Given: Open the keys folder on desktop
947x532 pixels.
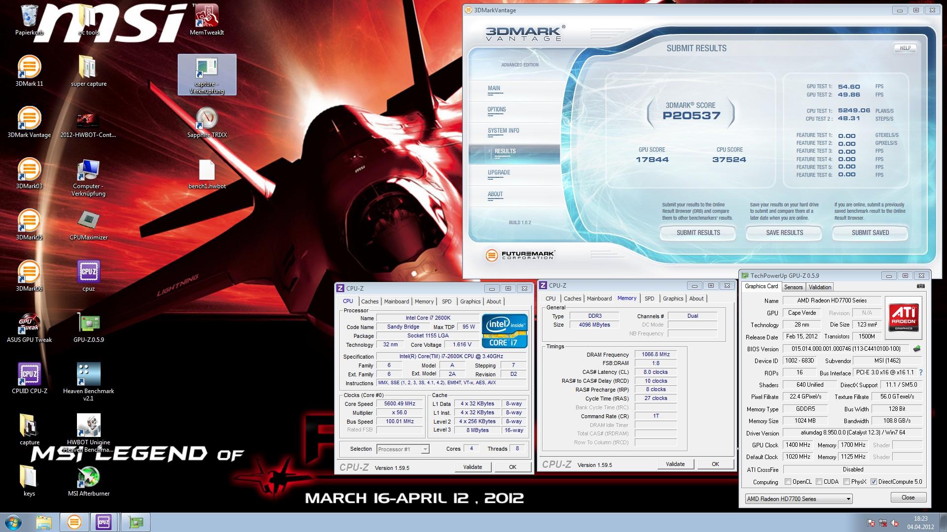Looking at the screenshot, I should pyautogui.click(x=30, y=481).
